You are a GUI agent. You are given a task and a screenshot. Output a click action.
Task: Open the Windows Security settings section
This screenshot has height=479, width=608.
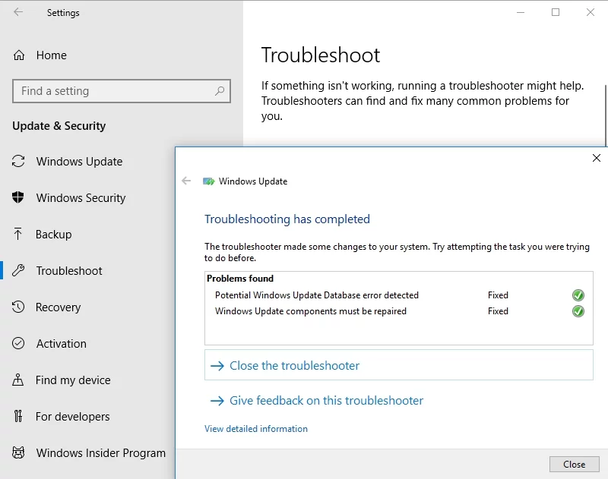(x=81, y=198)
